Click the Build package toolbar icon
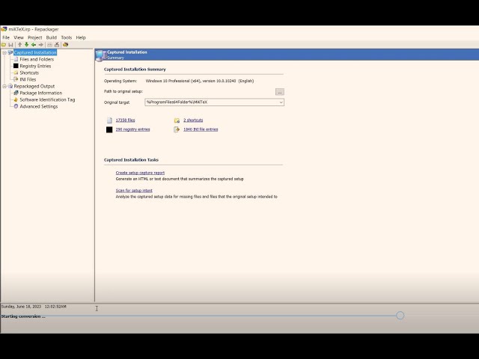This screenshot has height=359, width=479. (65, 45)
